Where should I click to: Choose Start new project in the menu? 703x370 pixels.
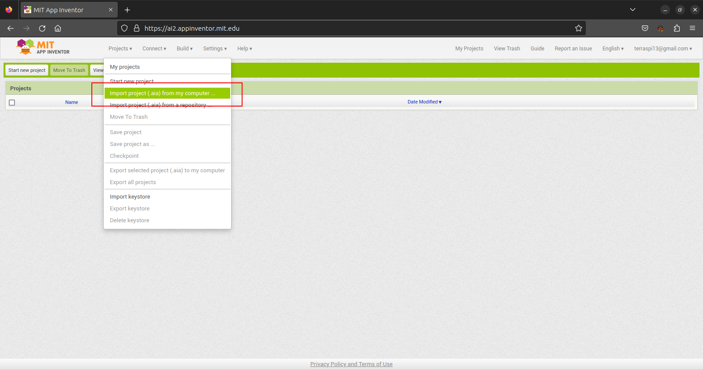pyautogui.click(x=167, y=82)
